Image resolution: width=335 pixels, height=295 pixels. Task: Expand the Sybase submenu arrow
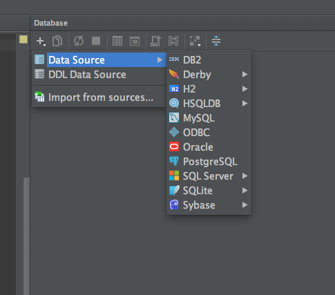(x=245, y=205)
